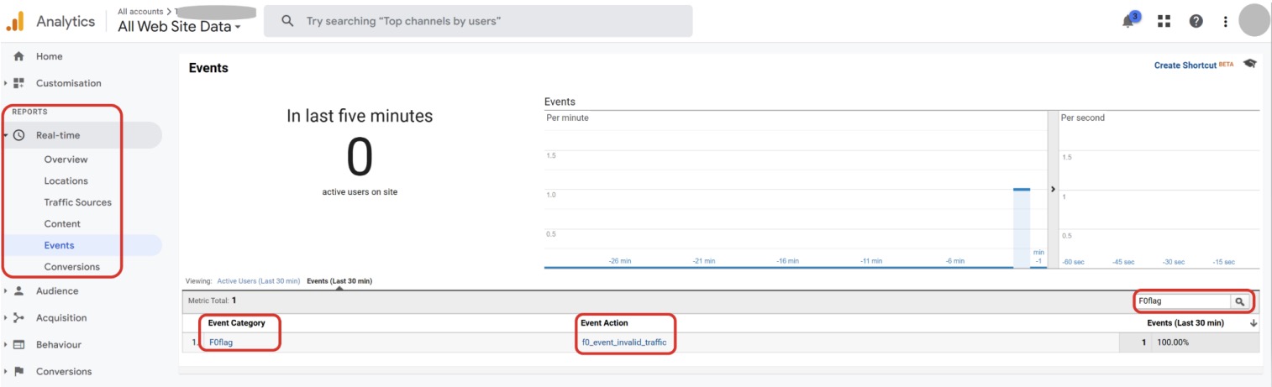Click the chart panel divider arrow
Image resolution: width=1272 pixels, height=387 pixels.
click(1053, 190)
